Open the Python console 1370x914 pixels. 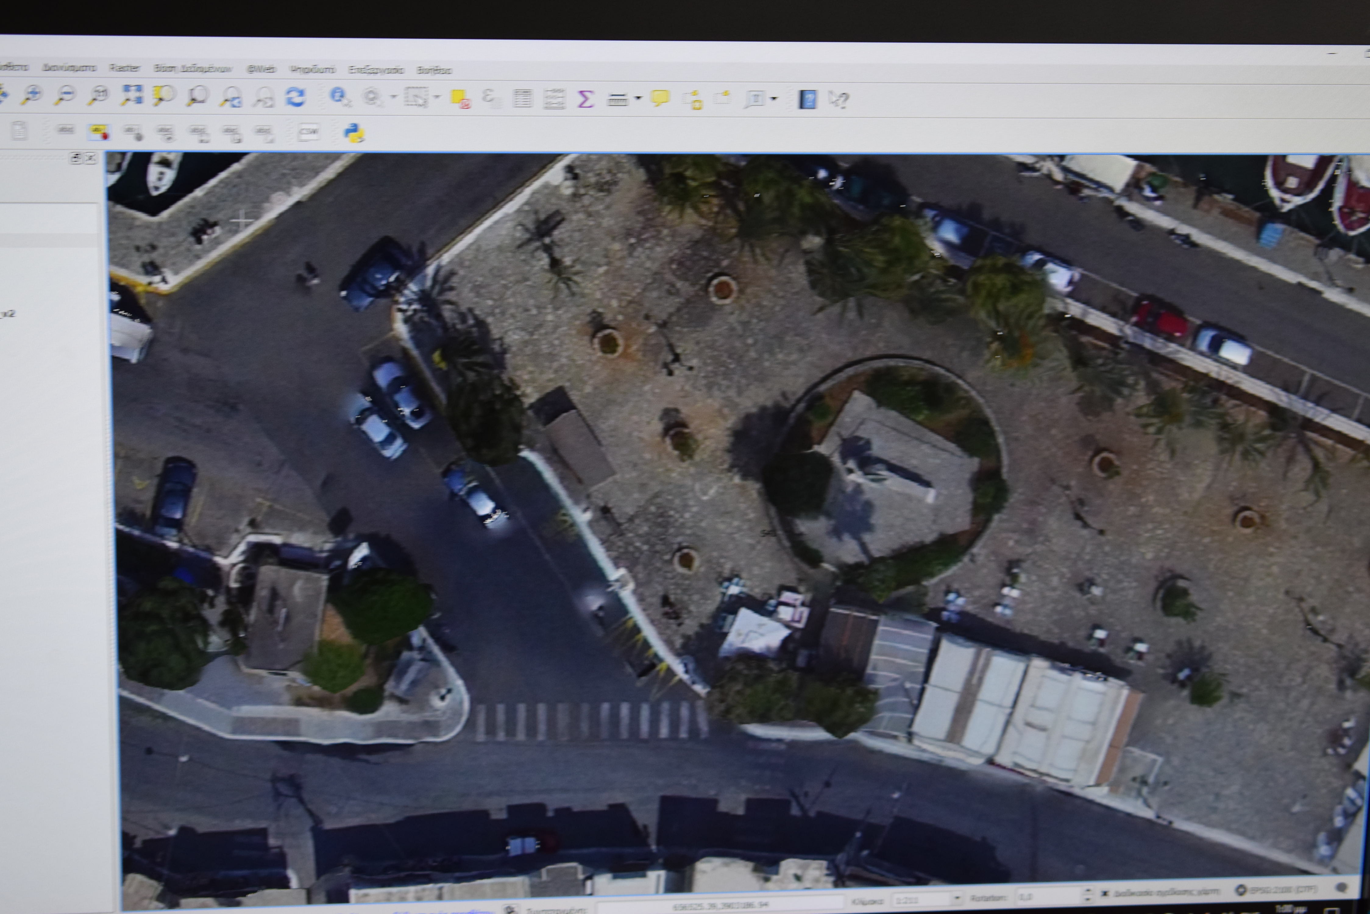[x=354, y=133]
